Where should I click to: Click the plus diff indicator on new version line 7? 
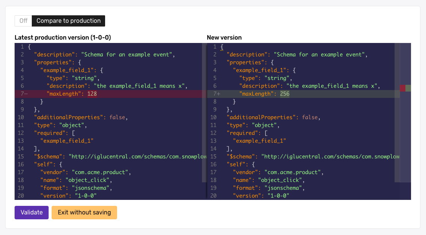click(218, 94)
